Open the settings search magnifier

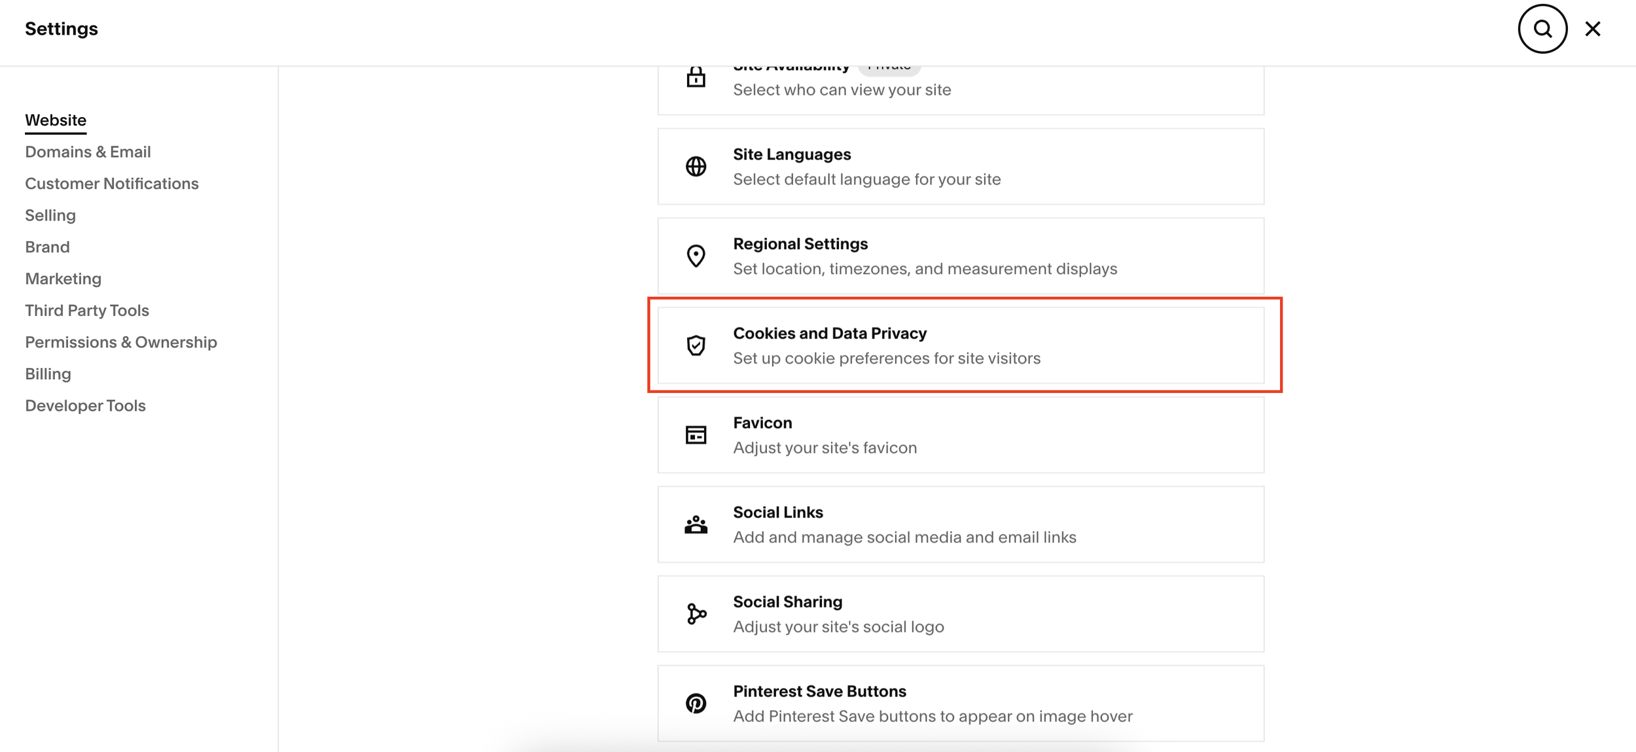pyautogui.click(x=1542, y=29)
